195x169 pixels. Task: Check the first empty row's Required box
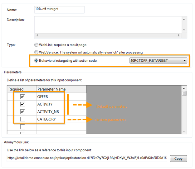[22, 127]
